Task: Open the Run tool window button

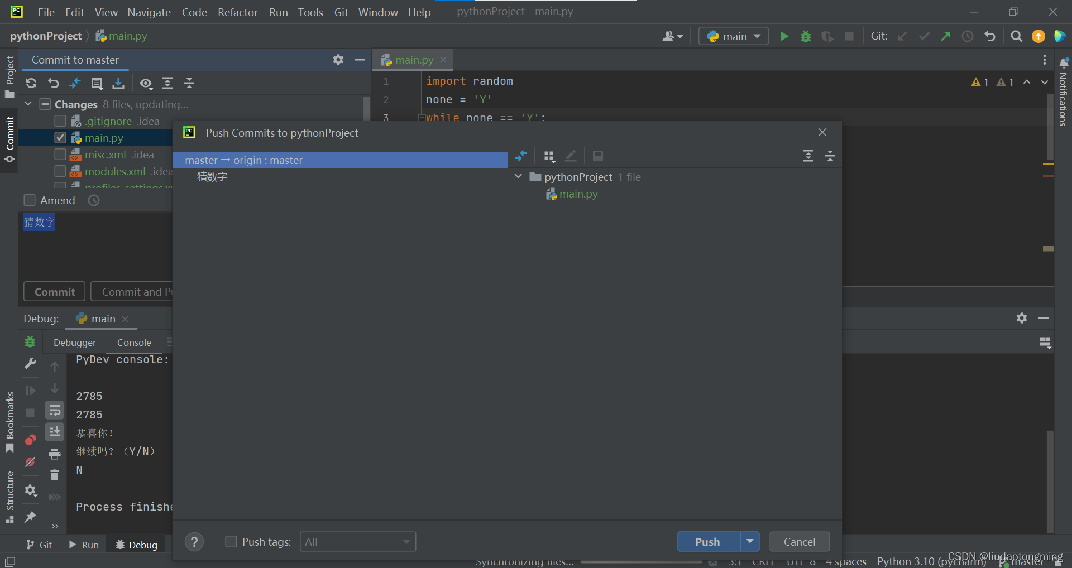Action: coord(84,545)
